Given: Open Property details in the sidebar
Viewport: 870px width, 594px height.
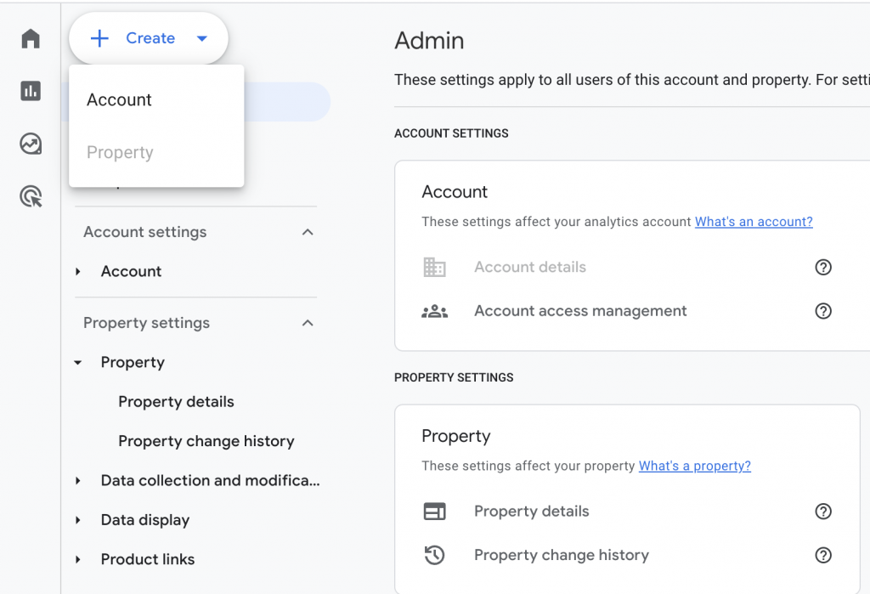Looking at the screenshot, I should point(176,402).
